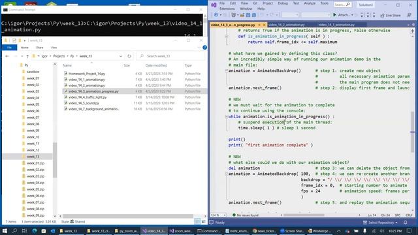This screenshot has width=418, height=235.
Task: Open Task View on the taskbar
Action: tap(24, 230)
